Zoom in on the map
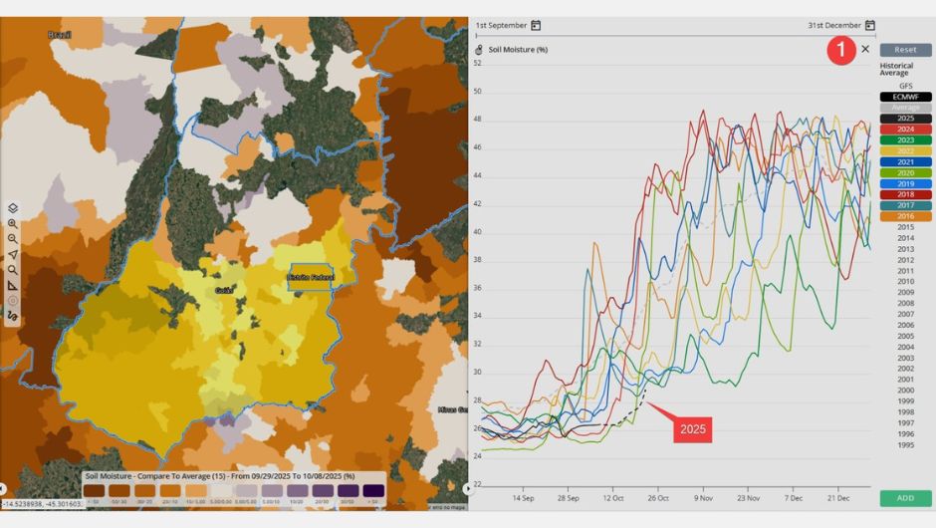Image resolution: width=936 pixels, height=528 pixels. coord(13,224)
